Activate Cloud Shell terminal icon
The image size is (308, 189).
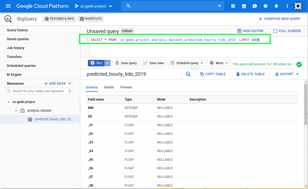point(244,6)
